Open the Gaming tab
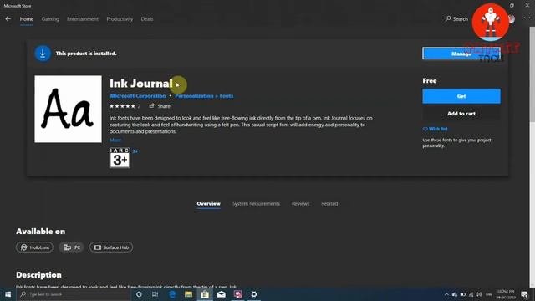 [x=50, y=18]
